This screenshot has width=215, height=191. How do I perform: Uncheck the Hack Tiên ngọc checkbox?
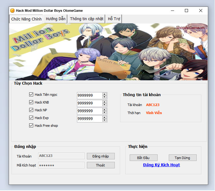31,94
